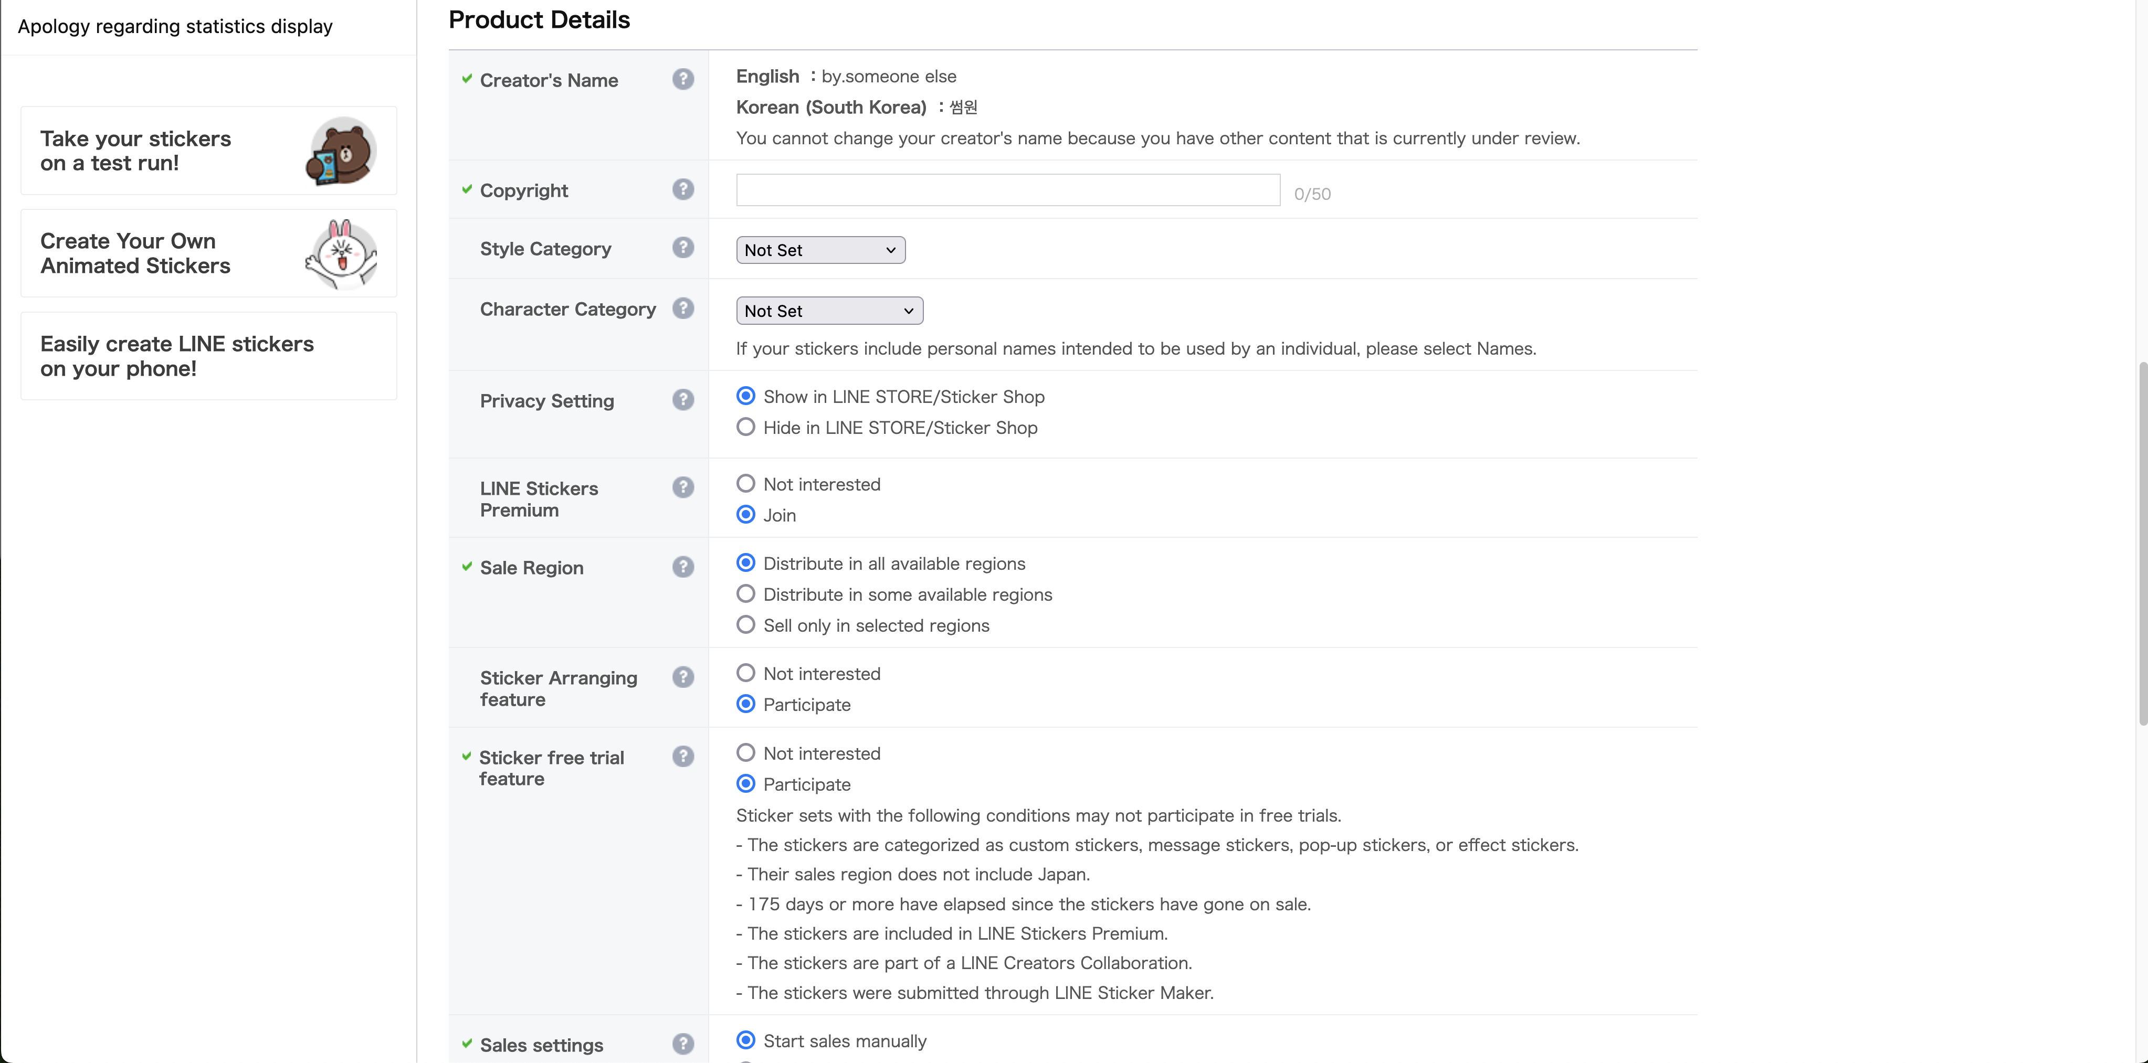Select Show in LINE STORE/Sticker Shop
Screen dimensions: 2148x1063
point(745,396)
